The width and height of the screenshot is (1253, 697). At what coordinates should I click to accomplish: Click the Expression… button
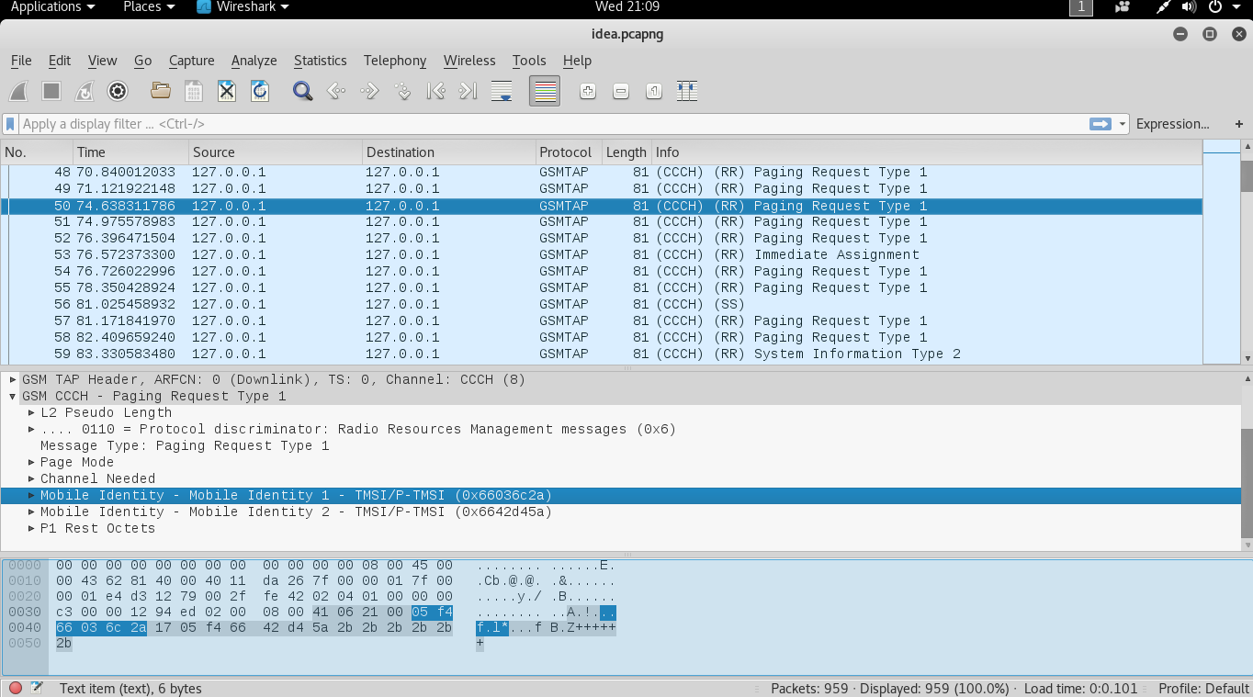1172,124
